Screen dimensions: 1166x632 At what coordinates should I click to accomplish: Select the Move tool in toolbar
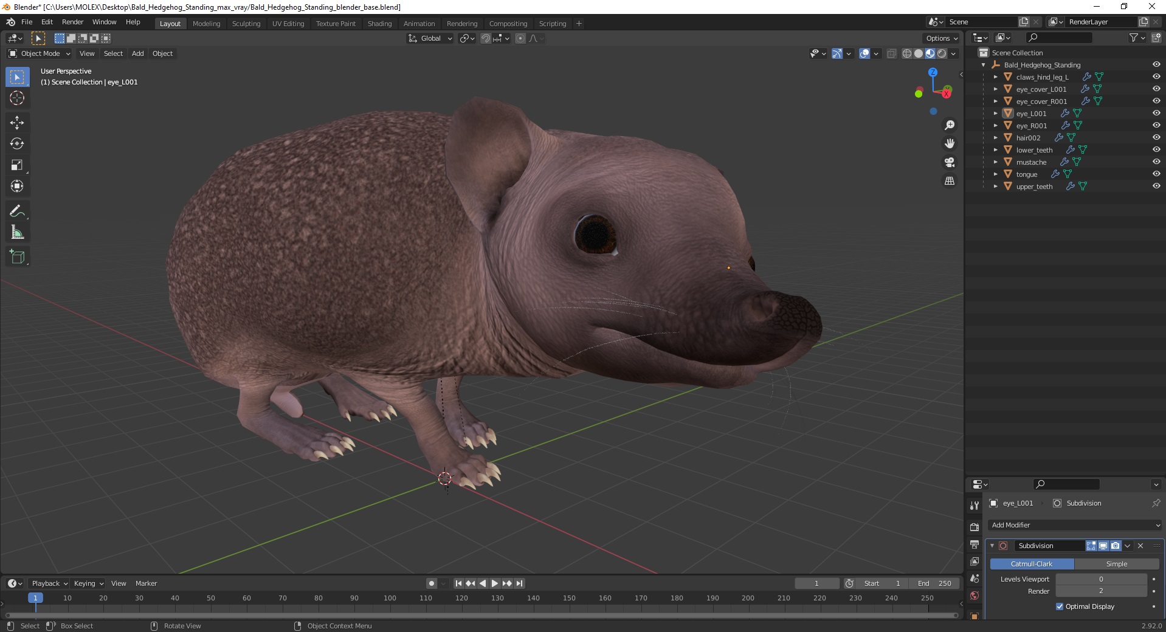point(17,123)
